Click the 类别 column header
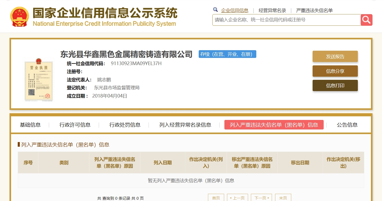382x201 pixels. [64, 163]
